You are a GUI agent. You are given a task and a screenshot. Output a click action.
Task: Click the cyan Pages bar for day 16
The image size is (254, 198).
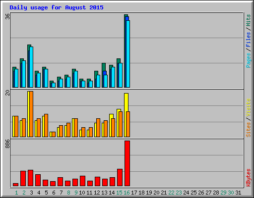(128, 54)
